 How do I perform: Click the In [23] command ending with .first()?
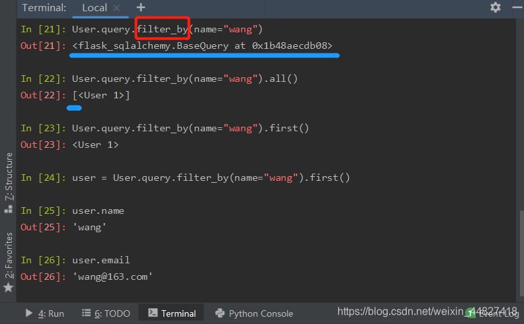point(191,128)
